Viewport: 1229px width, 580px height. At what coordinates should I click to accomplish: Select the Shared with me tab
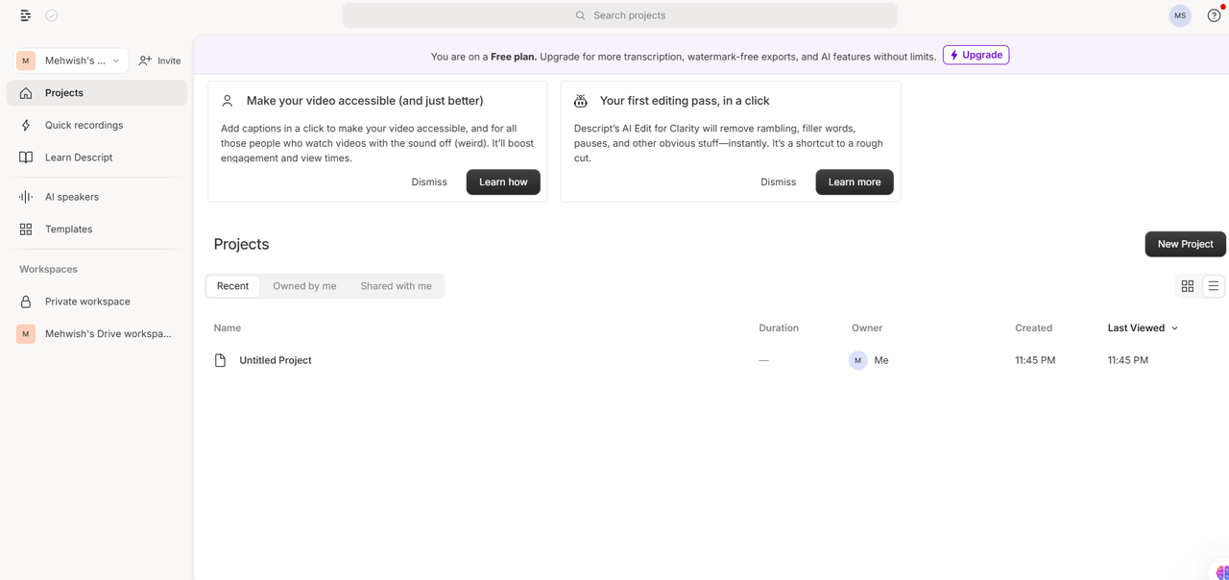(396, 286)
